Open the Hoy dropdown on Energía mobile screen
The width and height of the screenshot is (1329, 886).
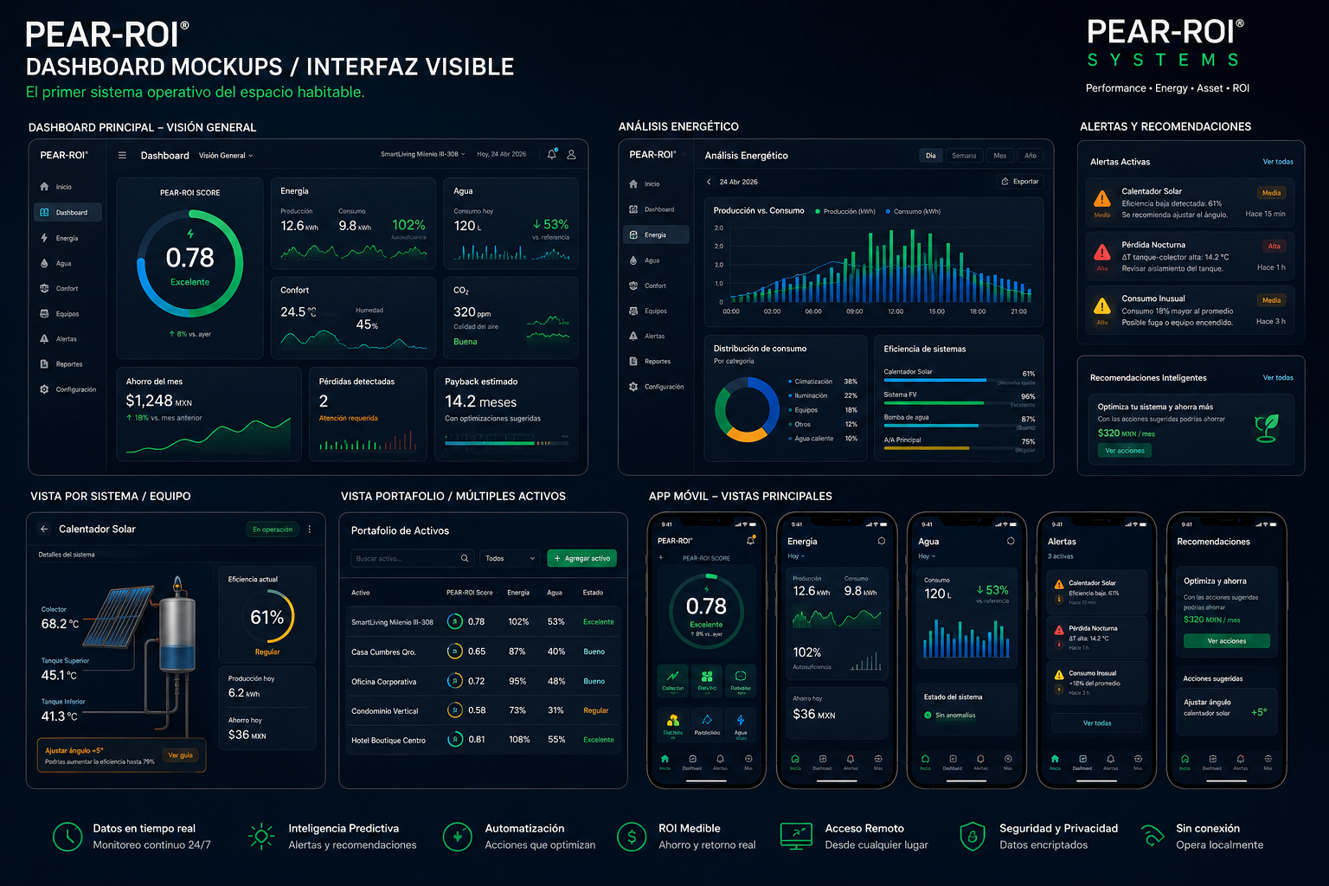pos(795,556)
